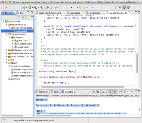Collapse All in Package Explorer toolbar
Screen dimensions: 142x123
click(x=19, y=18)
